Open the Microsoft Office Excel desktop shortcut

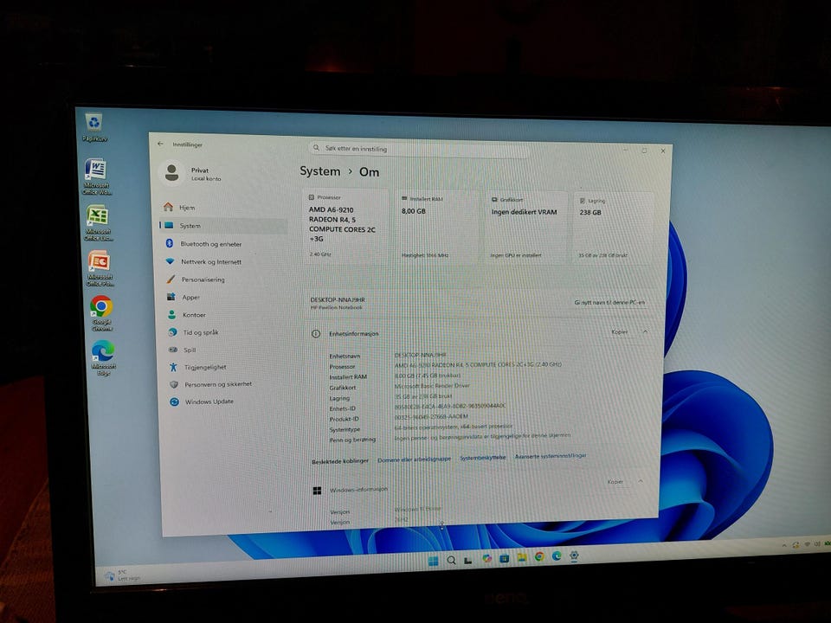pyautogui.click(x=98, y=222)
